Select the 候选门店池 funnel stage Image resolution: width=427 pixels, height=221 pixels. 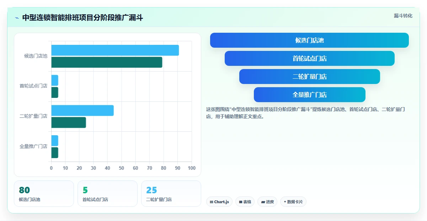[309, 40]
